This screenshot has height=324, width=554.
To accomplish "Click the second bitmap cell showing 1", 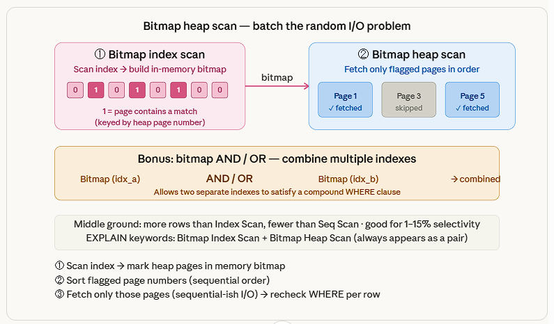I will pos(137,90).
